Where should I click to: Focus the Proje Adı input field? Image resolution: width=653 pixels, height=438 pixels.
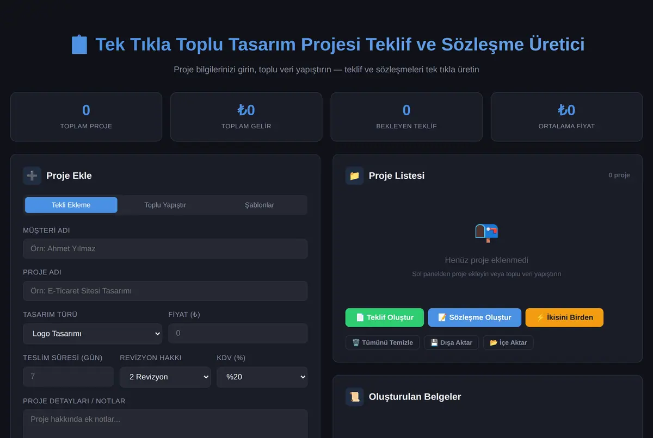tap(165, 291)
